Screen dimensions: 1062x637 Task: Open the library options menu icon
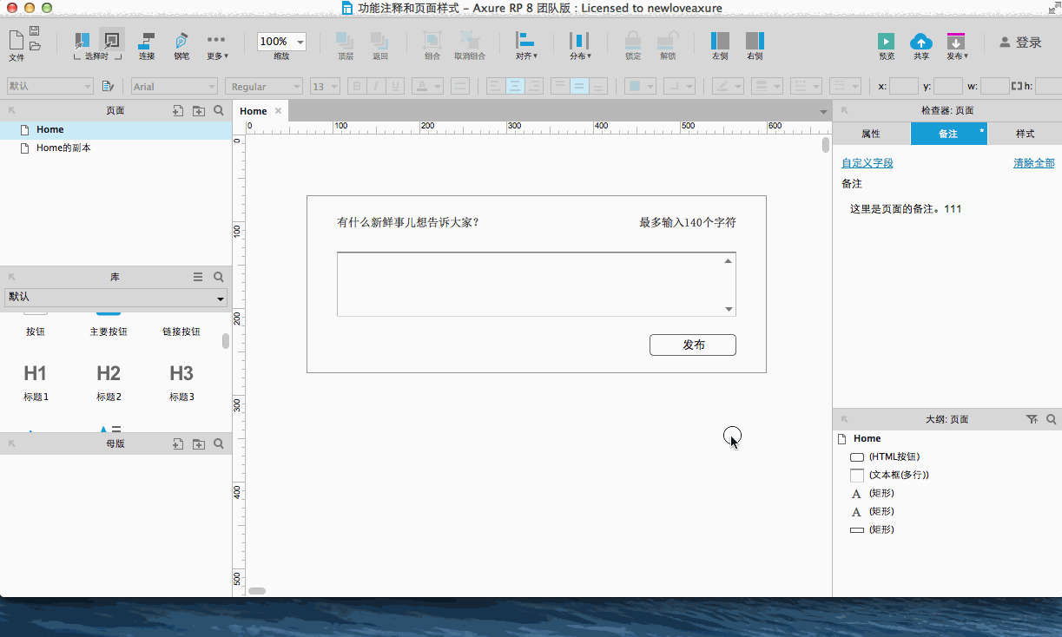(x=198, y=277)
